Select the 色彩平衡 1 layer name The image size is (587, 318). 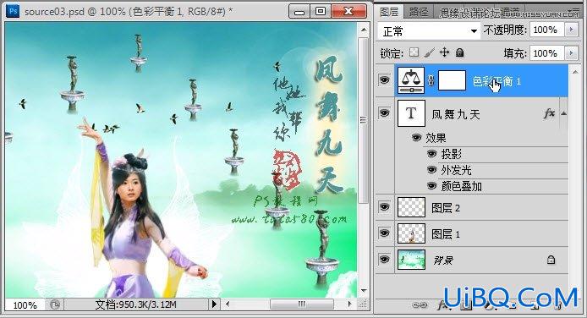click(496, 81)
